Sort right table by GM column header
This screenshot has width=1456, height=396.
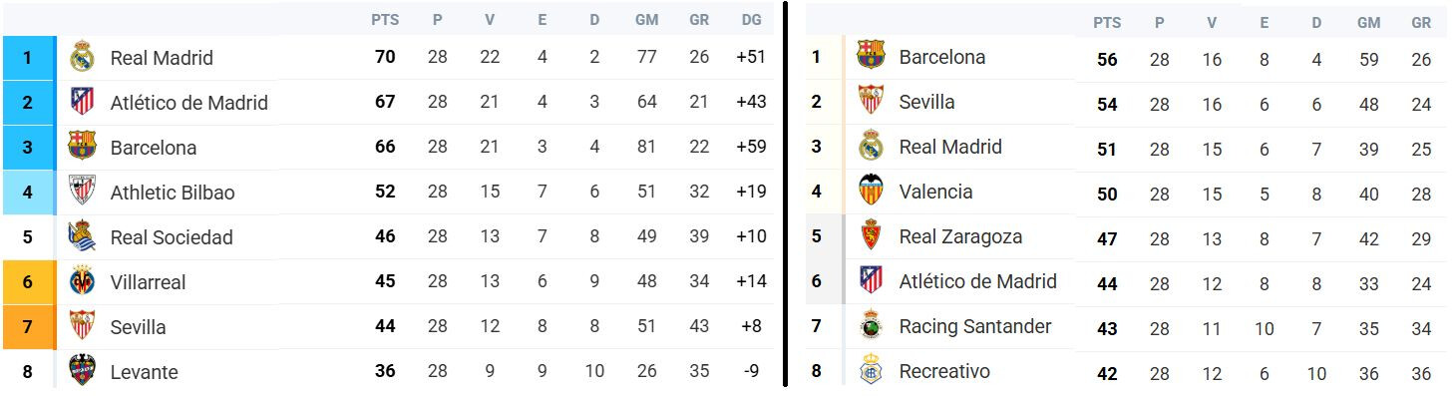1369,22
